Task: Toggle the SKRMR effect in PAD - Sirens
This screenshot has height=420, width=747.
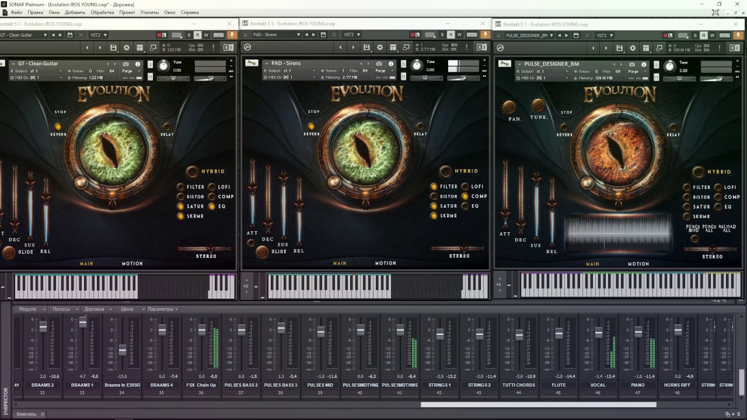Action: [x=434, y=216]
